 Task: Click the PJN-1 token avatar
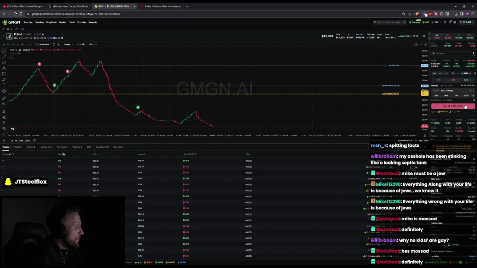coord(9,36)
